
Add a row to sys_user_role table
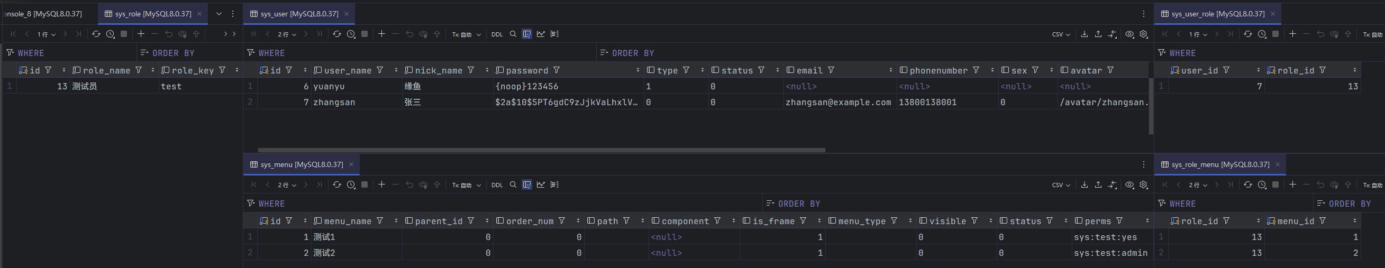coord(1292,34)
